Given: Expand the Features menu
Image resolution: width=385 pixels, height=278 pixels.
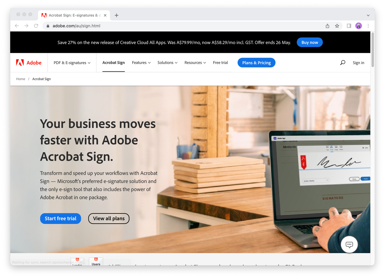Looking at the screenshot, I should point(141,63).
